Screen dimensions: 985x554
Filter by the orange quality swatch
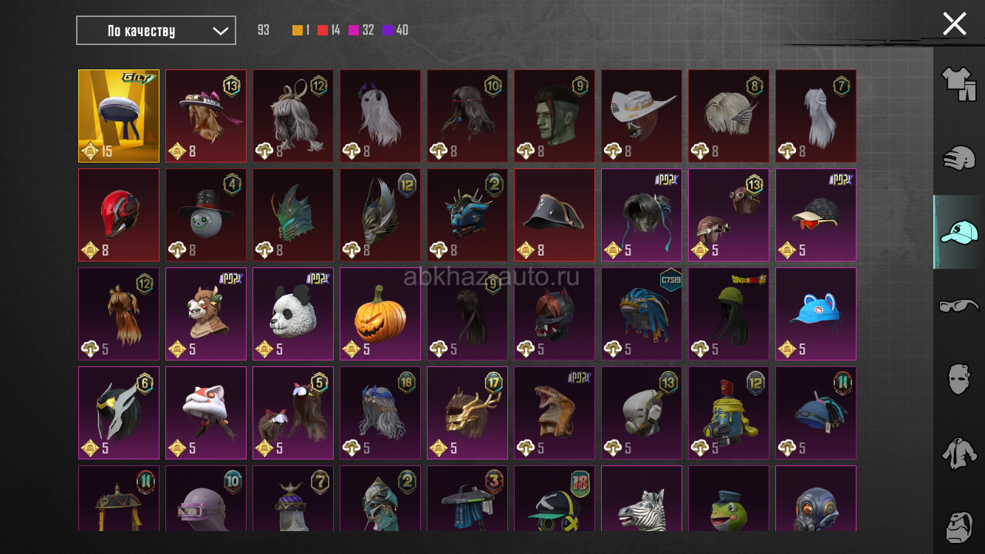(298, 30)
